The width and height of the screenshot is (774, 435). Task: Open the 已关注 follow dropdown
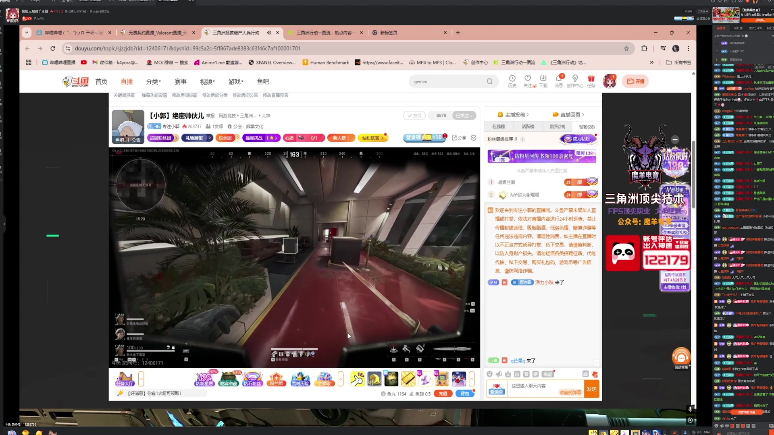point(464,116)
